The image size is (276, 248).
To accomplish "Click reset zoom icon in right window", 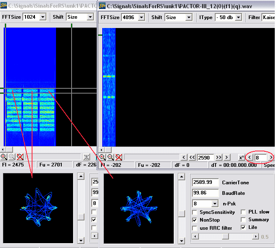I will 119,157.
